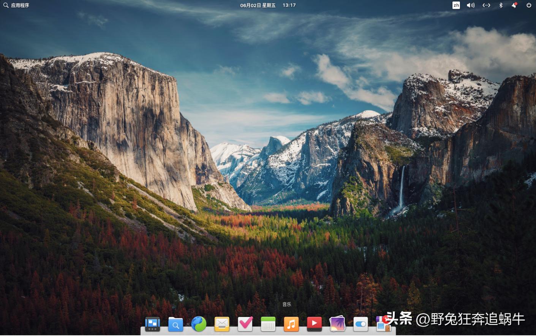
Task: Launch the Epiphany web browser
Action: [x=199, y=324]
